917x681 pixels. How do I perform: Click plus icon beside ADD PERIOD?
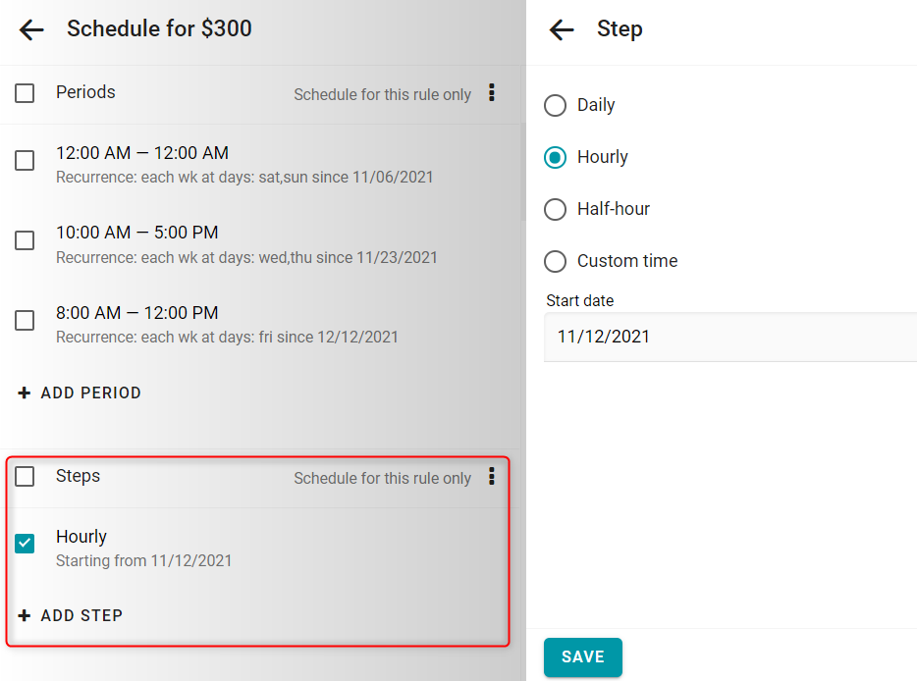(x=24, y=393)
